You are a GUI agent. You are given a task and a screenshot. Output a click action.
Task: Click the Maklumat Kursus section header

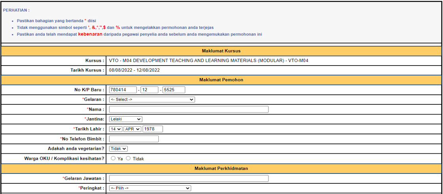click(221, 51)
